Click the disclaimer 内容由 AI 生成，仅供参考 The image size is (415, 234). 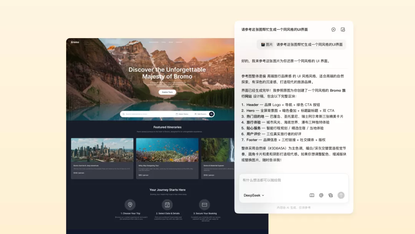[294, 208]
